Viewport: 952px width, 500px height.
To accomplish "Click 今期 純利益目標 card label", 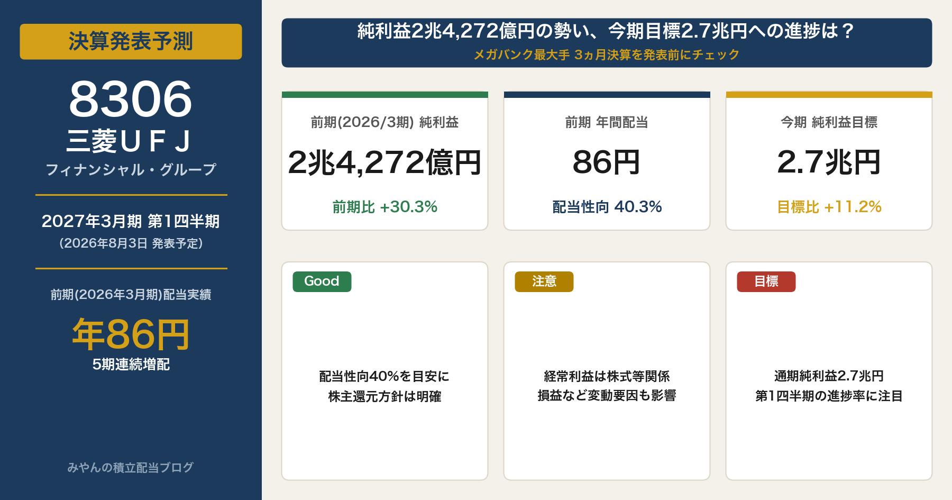I will point(829,123).
